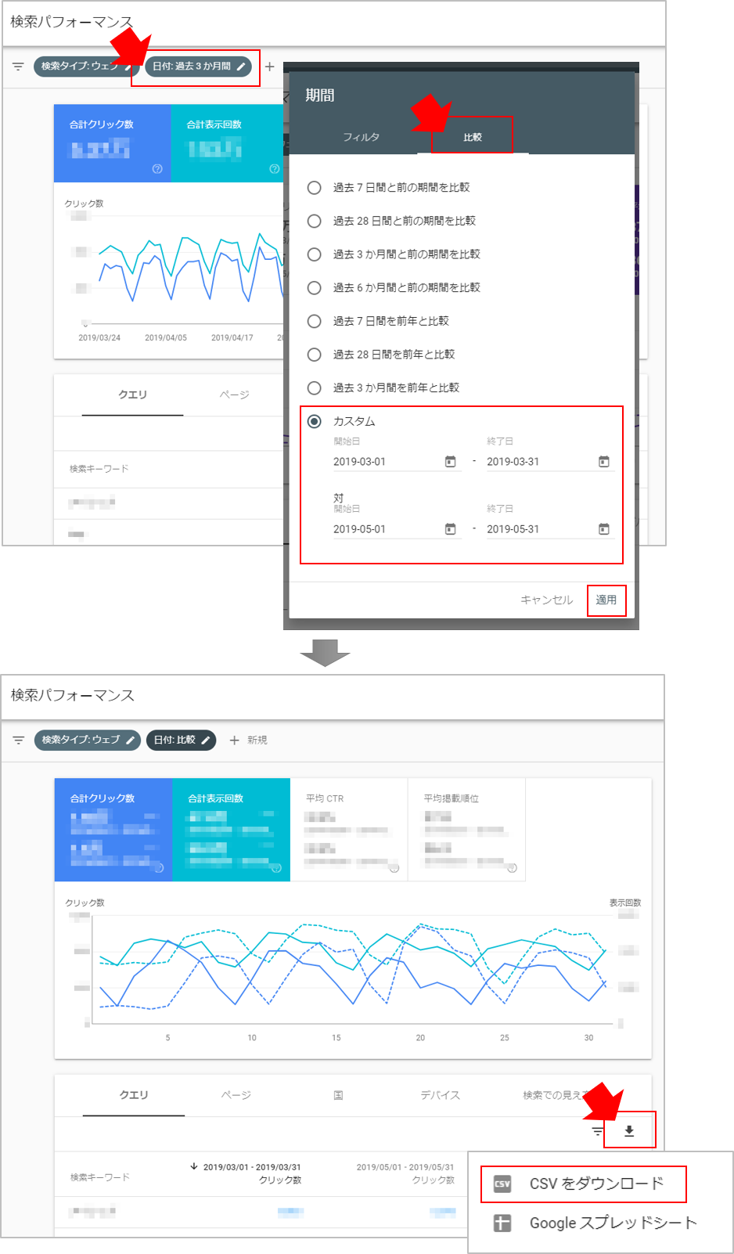This screenshot has width=734, height=1254.
Task: Click calendar icon beside 2019-05-01 start date
Action: coord(450,529)
